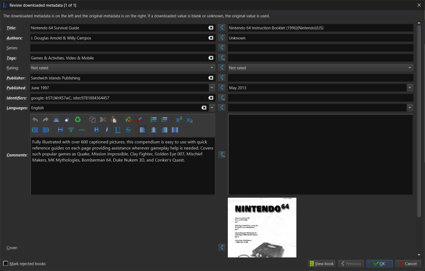Toggle strikethrough formatting

coord(128,130)
